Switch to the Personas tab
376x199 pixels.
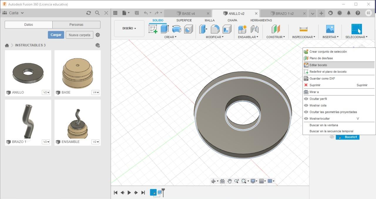[x=76, y=25]
